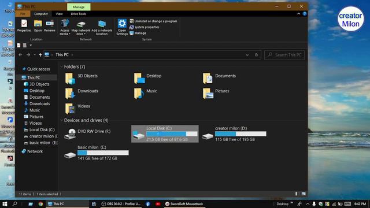Select the Documents folder icon
This screenshot has height=208, width=370.
click(x=208, y=79)
